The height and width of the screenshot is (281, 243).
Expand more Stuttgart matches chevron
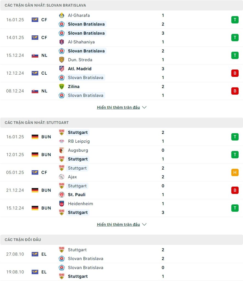(x=144, y=224)
